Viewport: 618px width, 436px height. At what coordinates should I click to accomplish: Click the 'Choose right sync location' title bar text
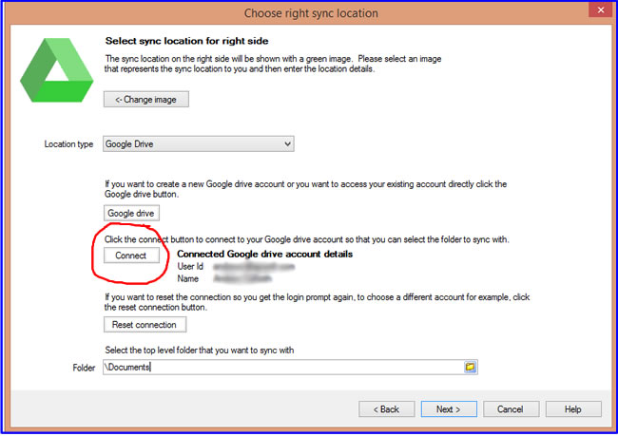311,13
